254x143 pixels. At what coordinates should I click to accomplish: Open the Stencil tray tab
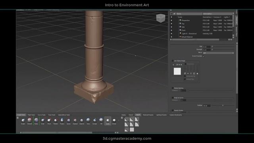coord(131,115)
